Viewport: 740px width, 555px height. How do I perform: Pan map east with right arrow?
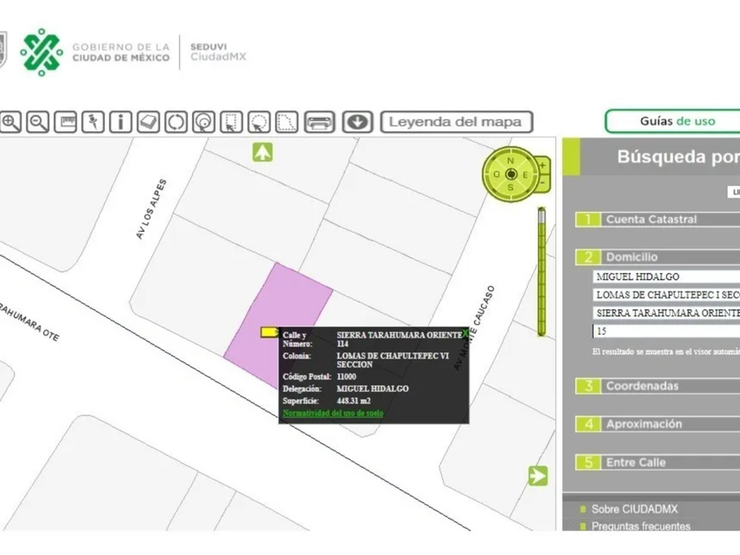[537, 476]
